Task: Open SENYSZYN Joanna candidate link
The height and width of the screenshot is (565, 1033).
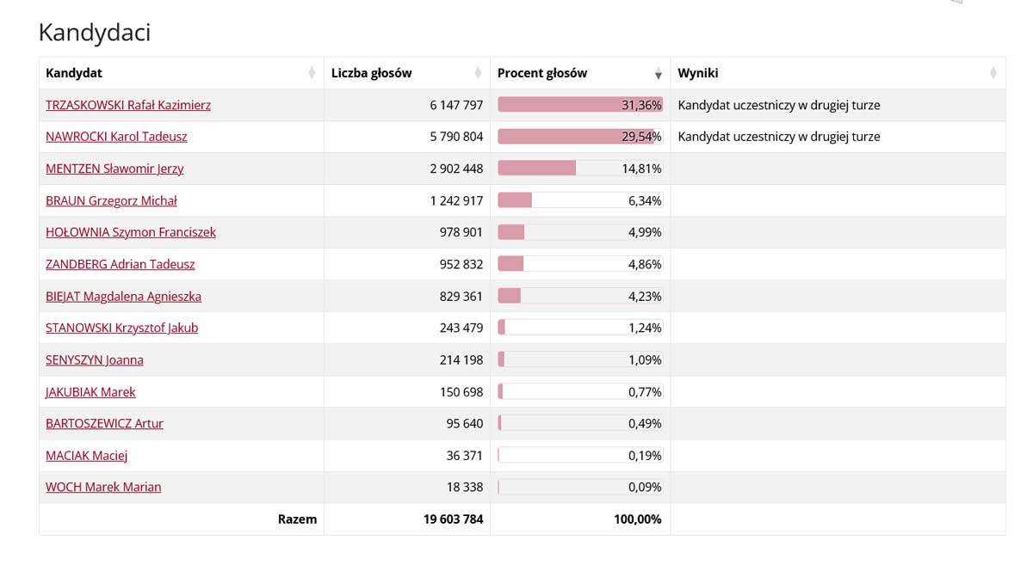Action: 95,359
